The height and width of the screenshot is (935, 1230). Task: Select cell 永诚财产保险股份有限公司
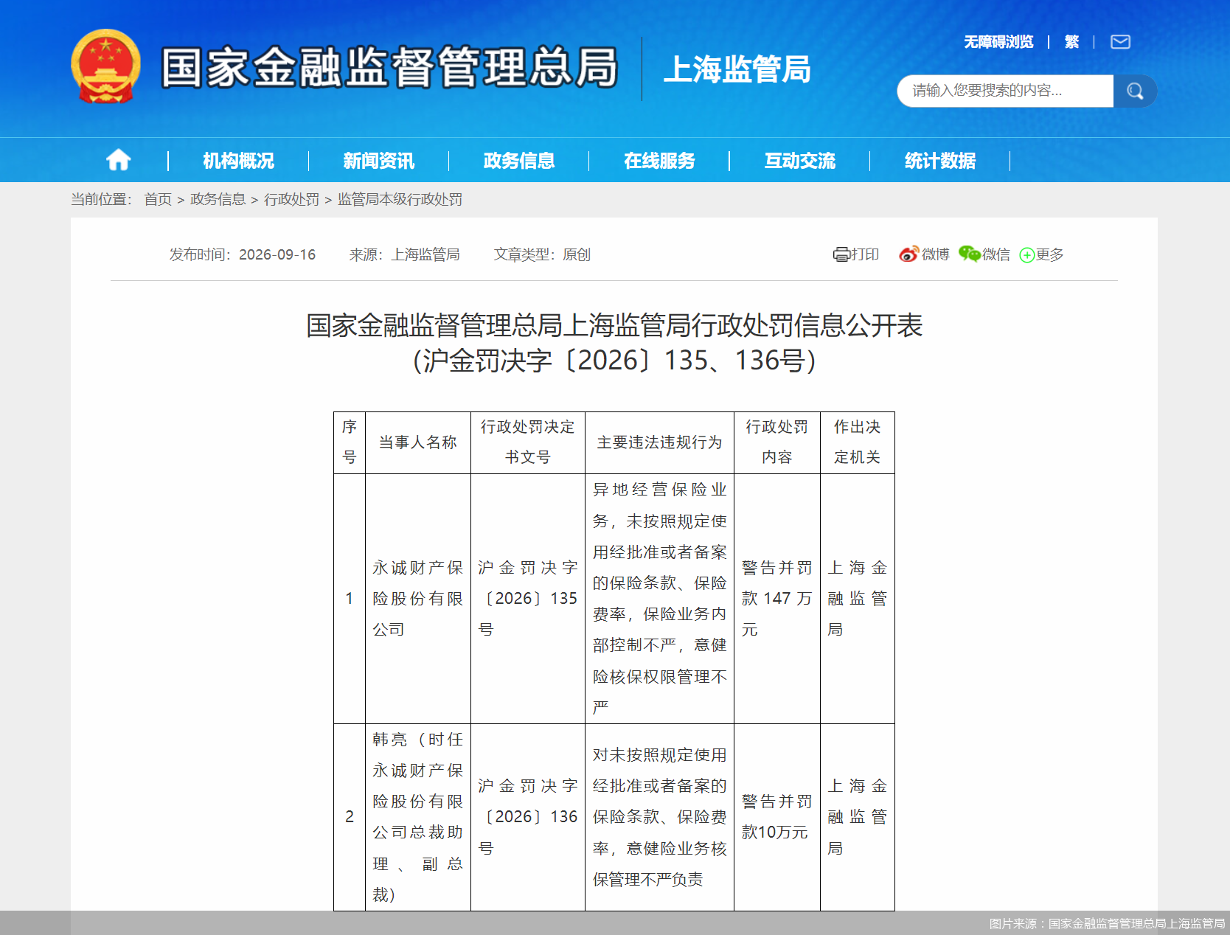pos(418,599)
